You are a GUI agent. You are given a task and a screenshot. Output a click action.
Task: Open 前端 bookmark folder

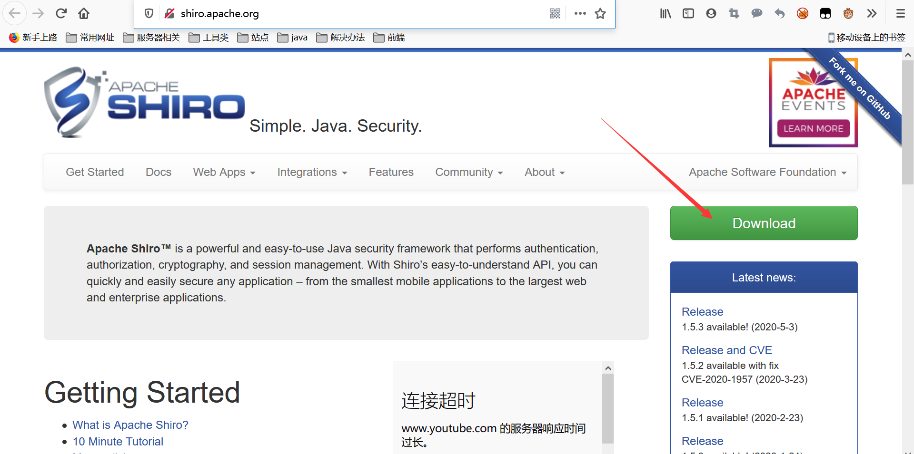click(x=389, y=38)
